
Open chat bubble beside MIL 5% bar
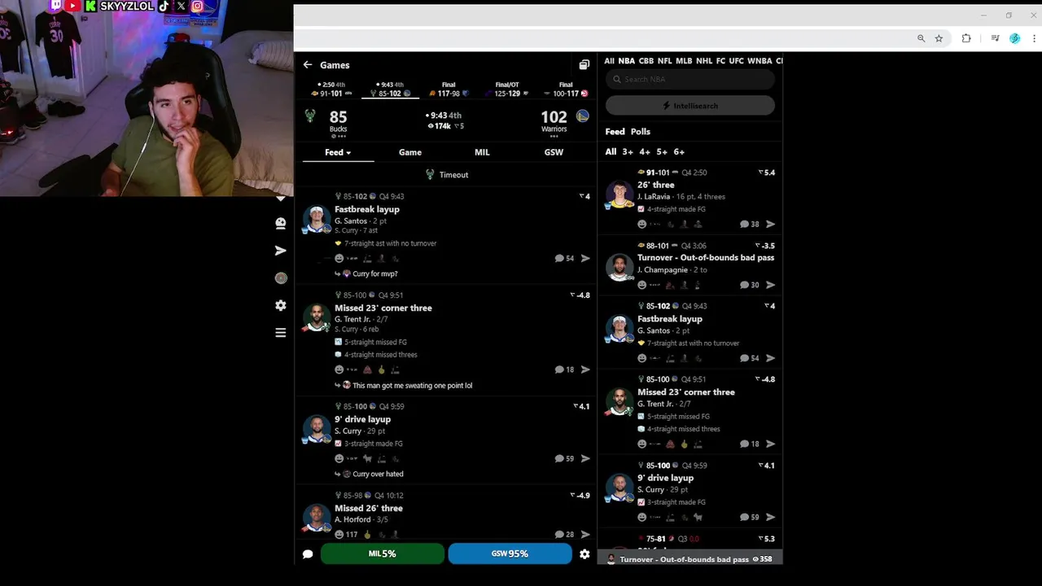coord(308,554)
